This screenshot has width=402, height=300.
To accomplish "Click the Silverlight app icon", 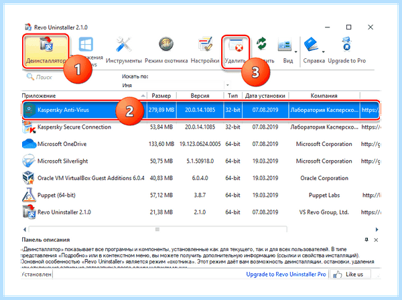I will tap(28, 161).
